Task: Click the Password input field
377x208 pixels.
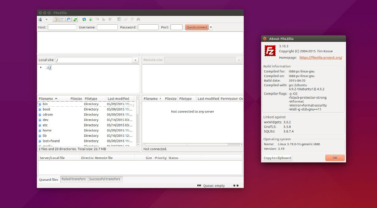Action: coord(148,27)
